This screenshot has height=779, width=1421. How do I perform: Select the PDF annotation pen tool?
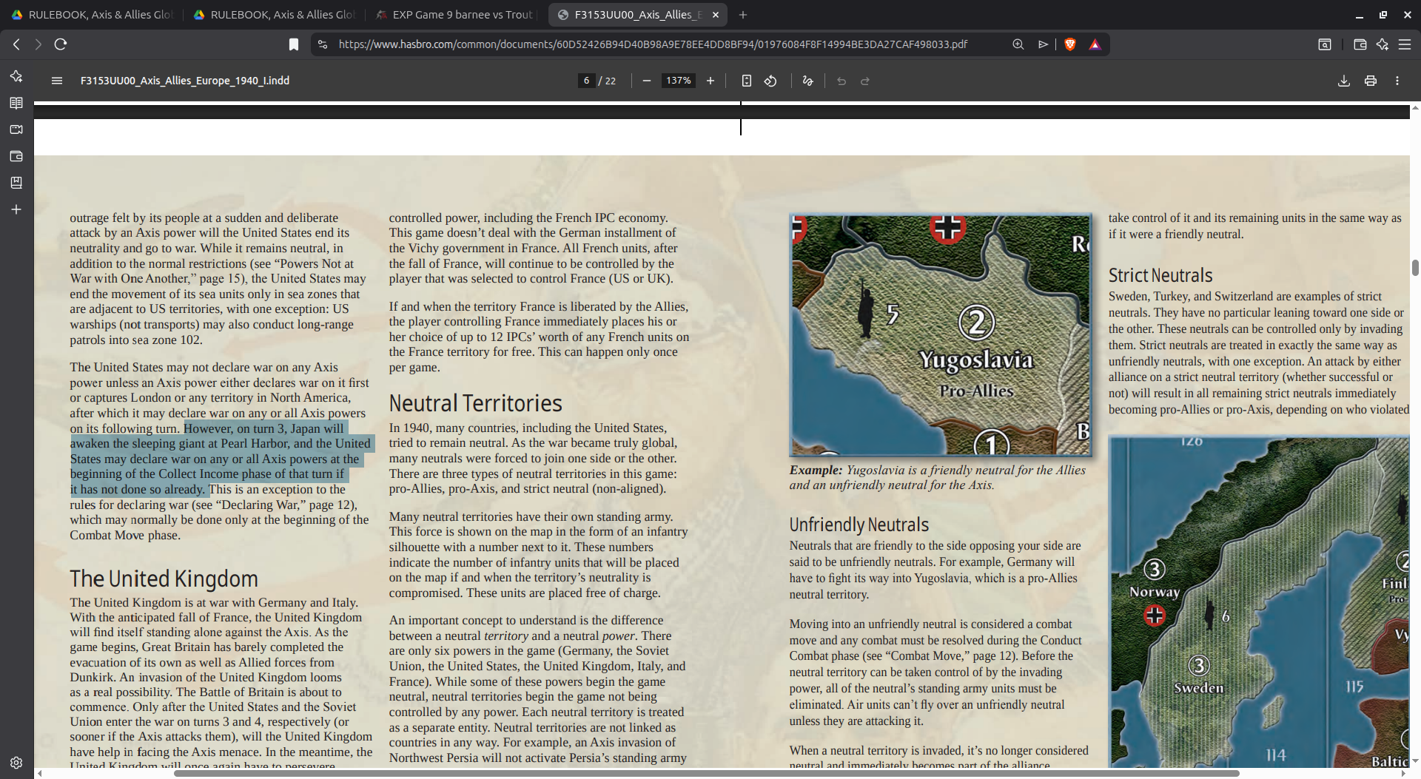tap(807, 81)
